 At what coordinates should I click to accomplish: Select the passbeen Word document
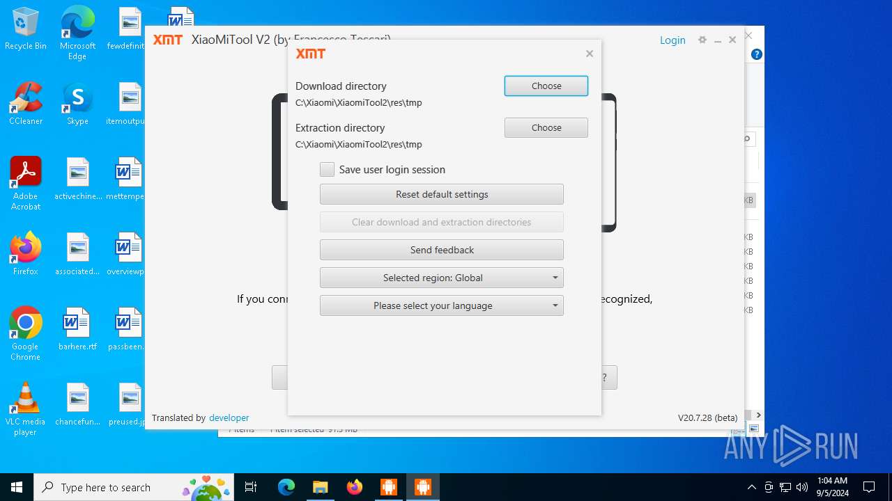127,329
